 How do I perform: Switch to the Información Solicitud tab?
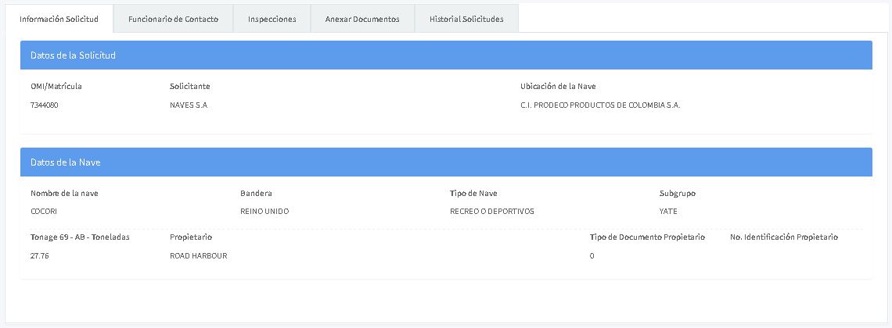point(59,19)
